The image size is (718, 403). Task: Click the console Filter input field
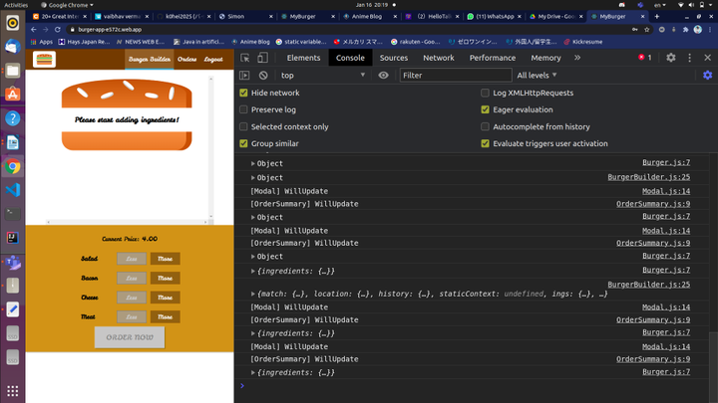[x=455, y=76]
